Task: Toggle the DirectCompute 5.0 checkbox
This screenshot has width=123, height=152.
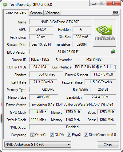Action: tap(86, 135)
